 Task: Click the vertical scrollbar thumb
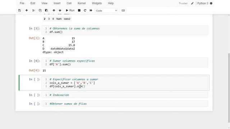(x=229, y=88)
